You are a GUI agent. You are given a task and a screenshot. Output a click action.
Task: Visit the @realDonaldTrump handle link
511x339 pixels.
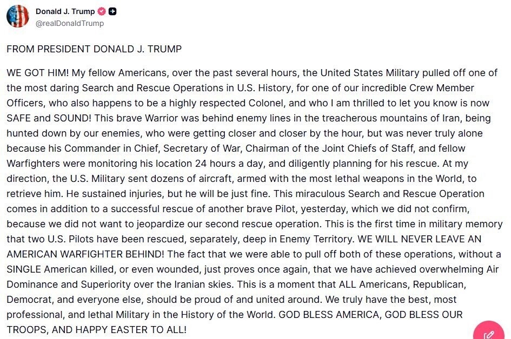point(69,23)
